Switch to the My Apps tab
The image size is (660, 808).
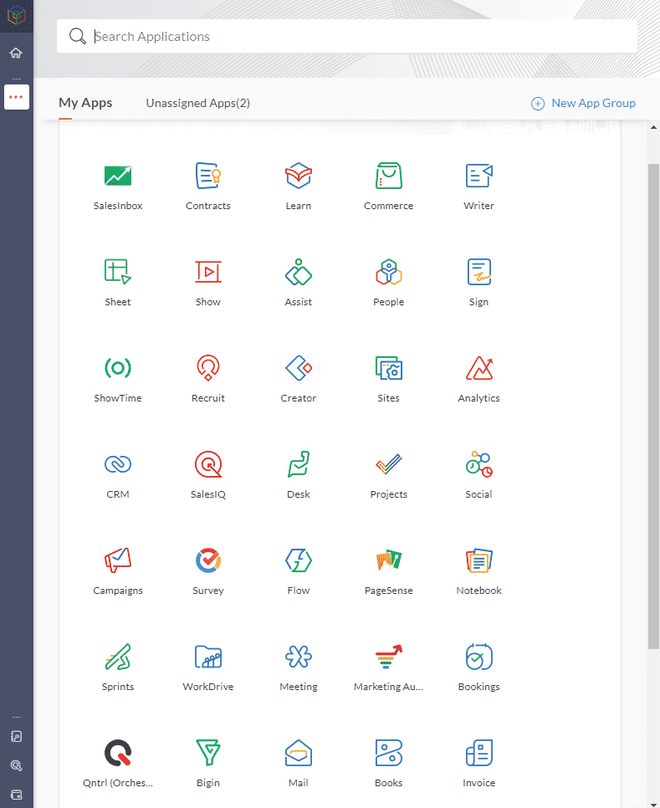[x=85, y=103]
